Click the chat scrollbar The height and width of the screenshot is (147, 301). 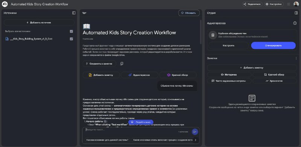pyautogui.click(x=201, y=31)
